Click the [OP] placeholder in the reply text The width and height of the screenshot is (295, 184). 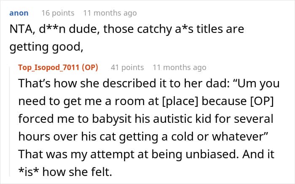click(262, 101)
